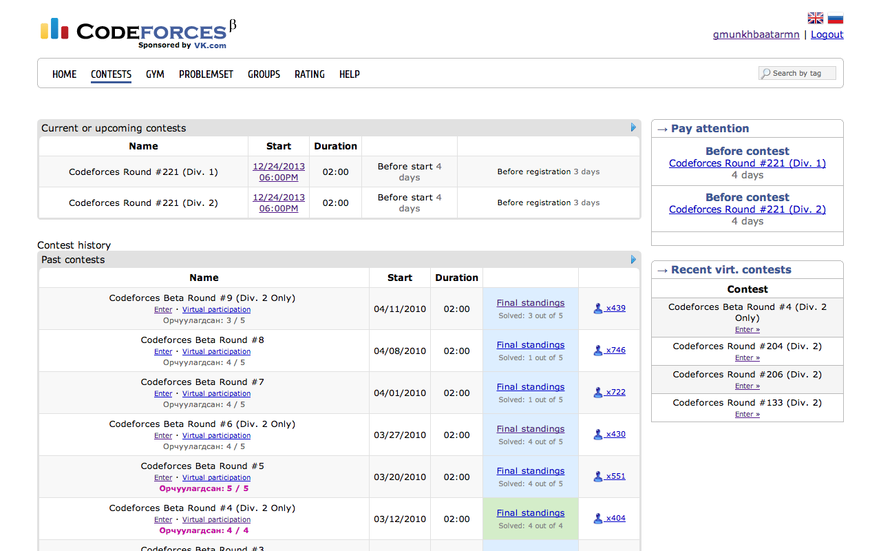
Task: Click the VK.com sponsor text
Action: click(x=209, y=45)
